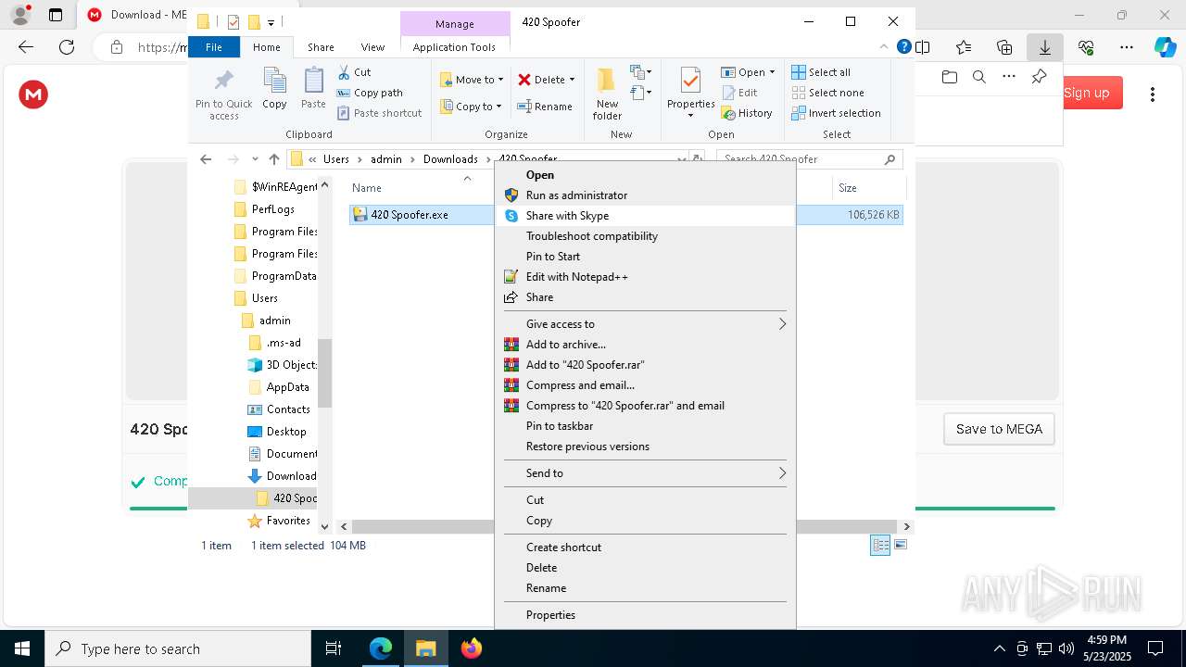
Task: Open Firefox from the taskbar
Action: [472, 648]
